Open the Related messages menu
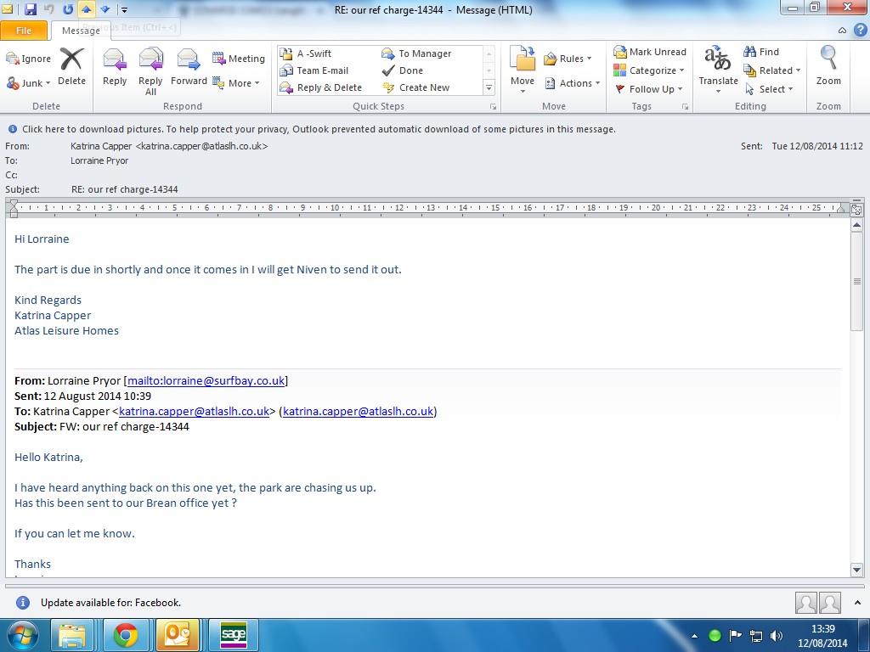The height and width of the screenshot is (652, 870). (x=771, y=70)
